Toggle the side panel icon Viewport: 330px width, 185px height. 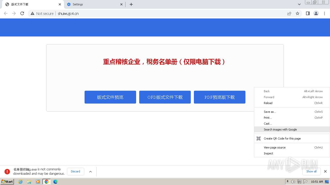(x=308, y=13)
